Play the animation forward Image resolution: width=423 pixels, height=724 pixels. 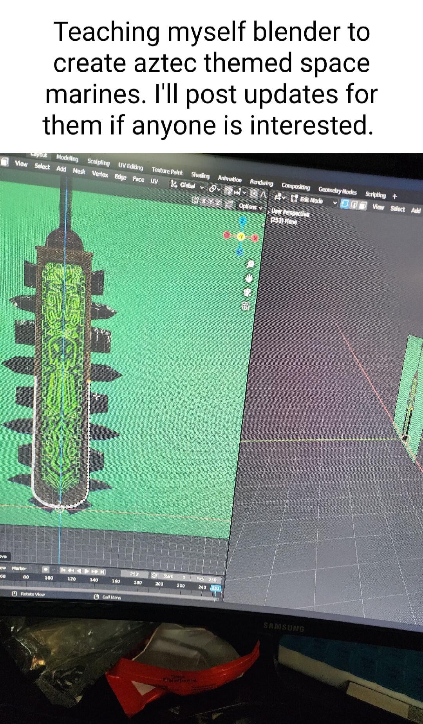[87, 571]
